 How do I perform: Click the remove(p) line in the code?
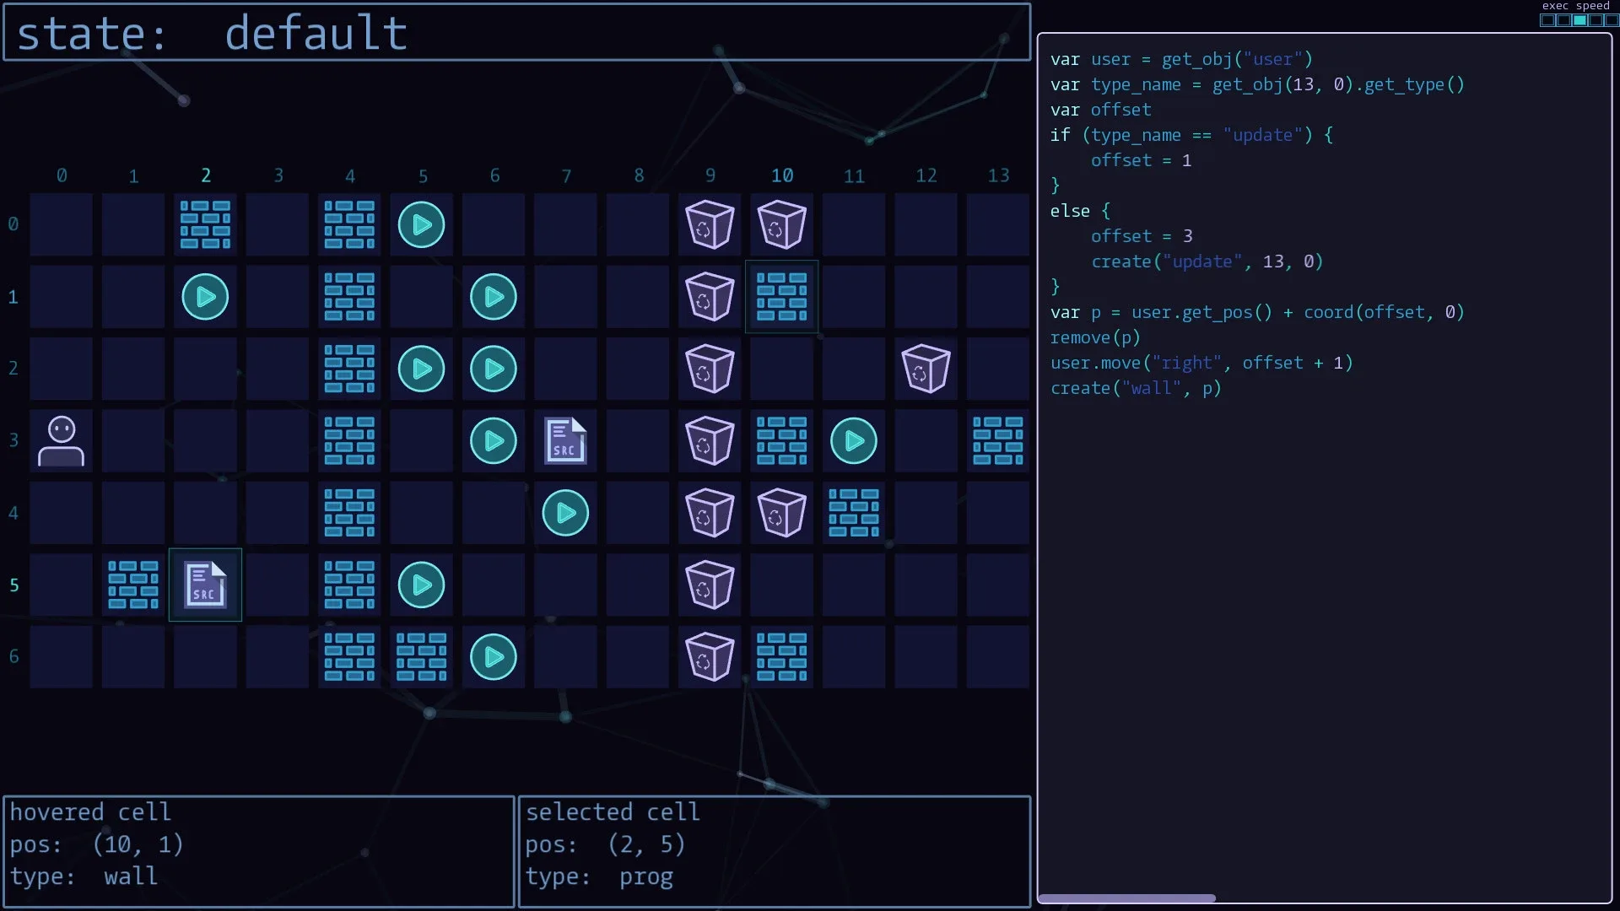click(x=1094, y=337)
